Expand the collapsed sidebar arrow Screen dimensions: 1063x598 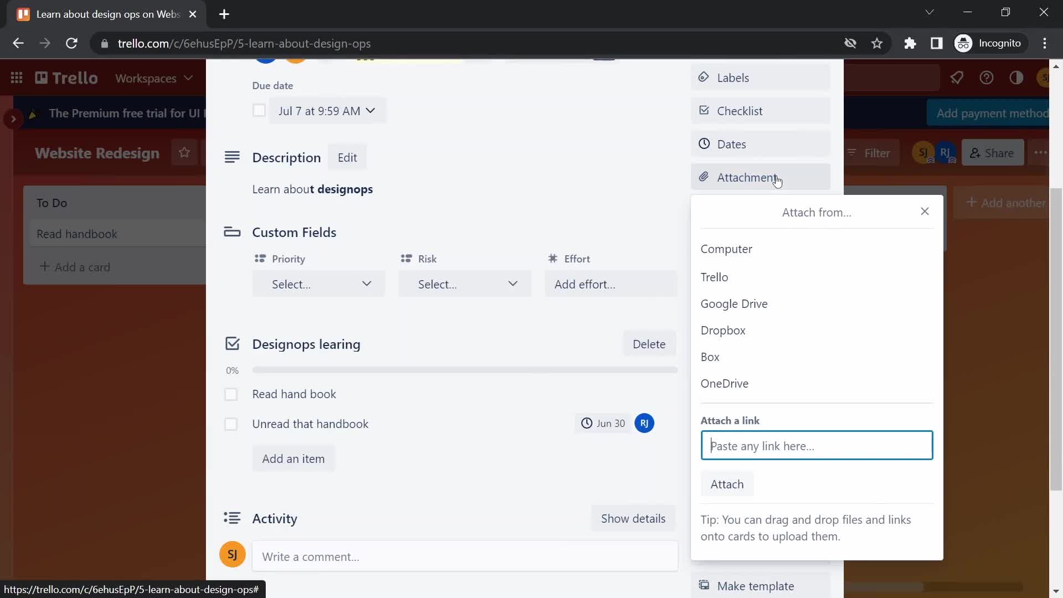tap(13, 118)
